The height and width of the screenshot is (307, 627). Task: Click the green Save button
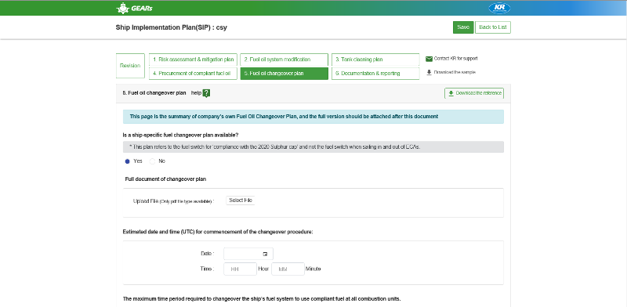[463, 27]
